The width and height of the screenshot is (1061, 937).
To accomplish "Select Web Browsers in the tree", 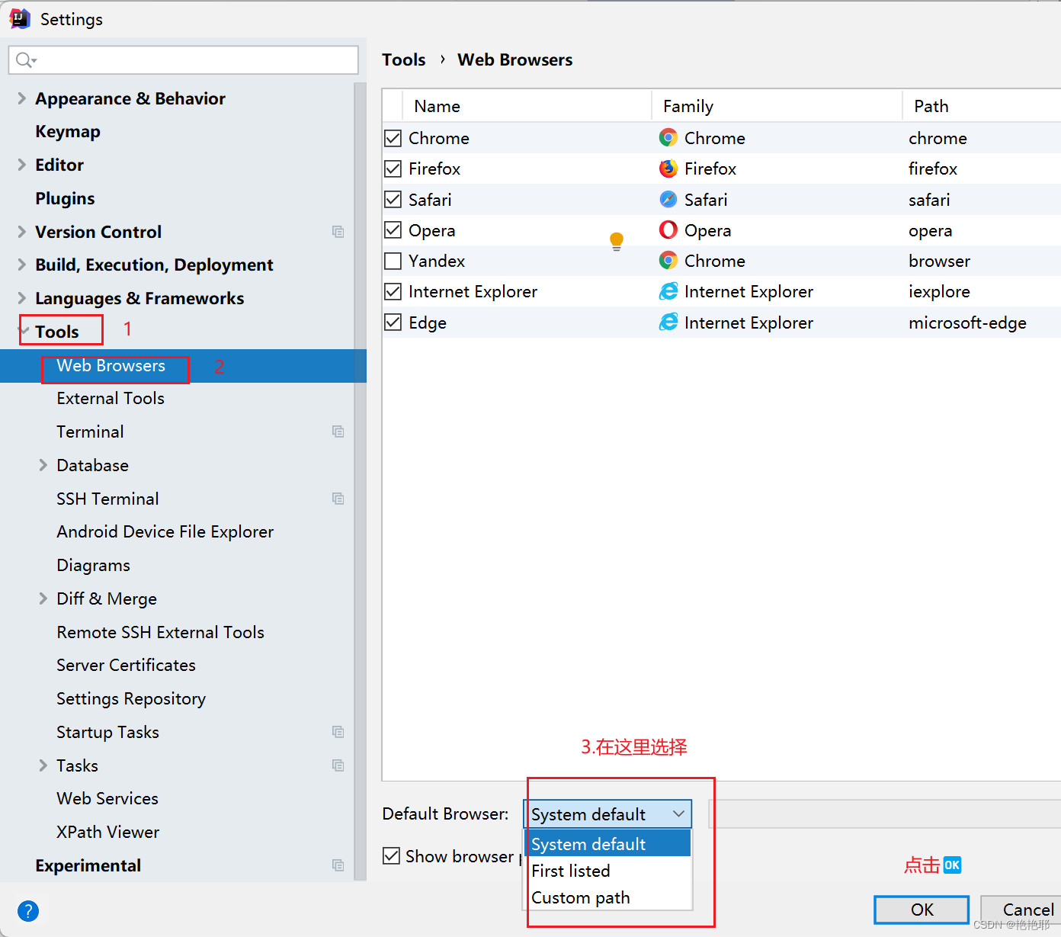I will coord(183,366).
